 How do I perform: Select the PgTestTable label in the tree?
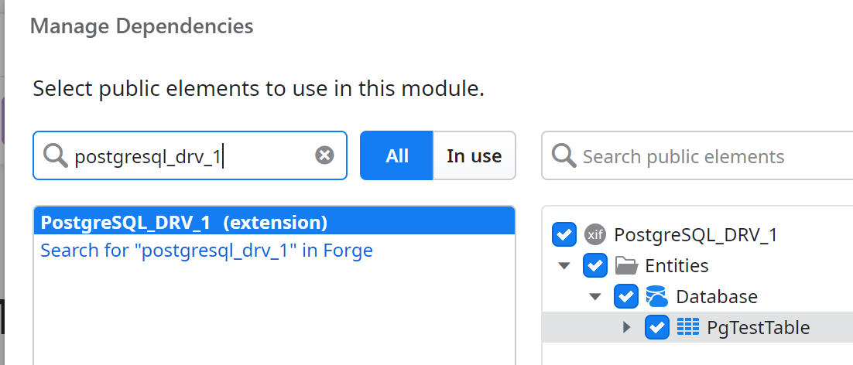click(x=758, y=327)
